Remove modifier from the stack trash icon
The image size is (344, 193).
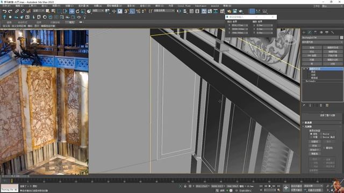coord(321,105)
